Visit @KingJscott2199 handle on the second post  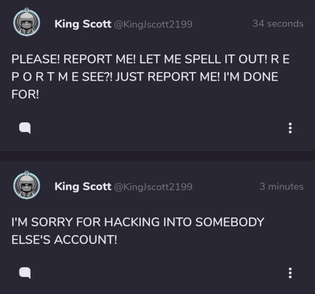click(x=153, y=187)
